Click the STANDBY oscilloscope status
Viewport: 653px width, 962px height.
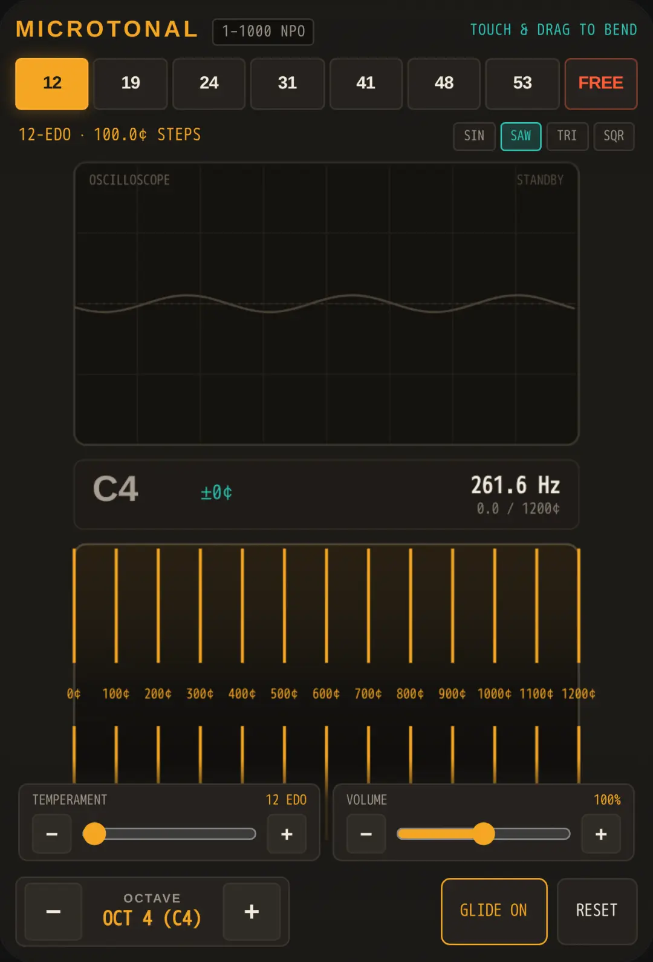pyautogui.click(x=540, y=180)
